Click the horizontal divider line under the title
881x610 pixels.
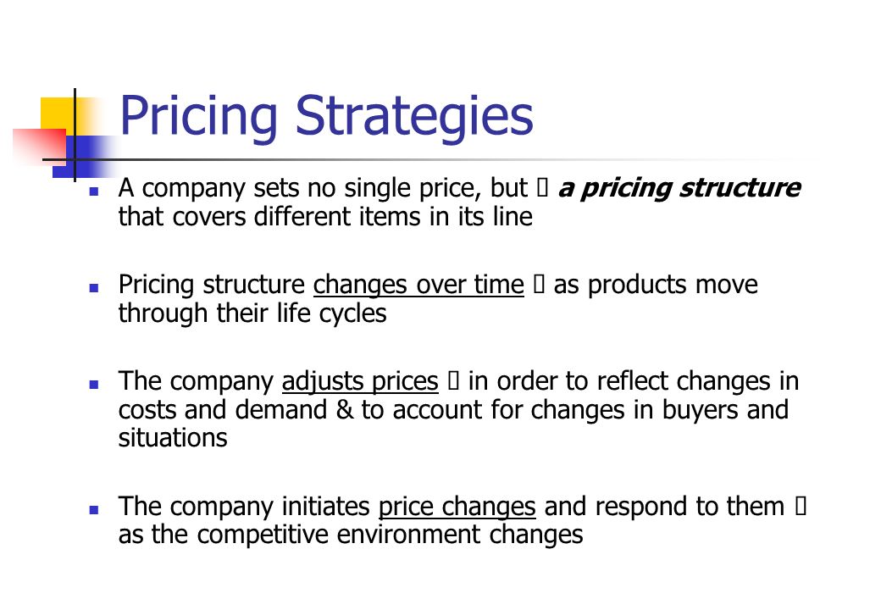pyautogui.click(x=427, y=159)
